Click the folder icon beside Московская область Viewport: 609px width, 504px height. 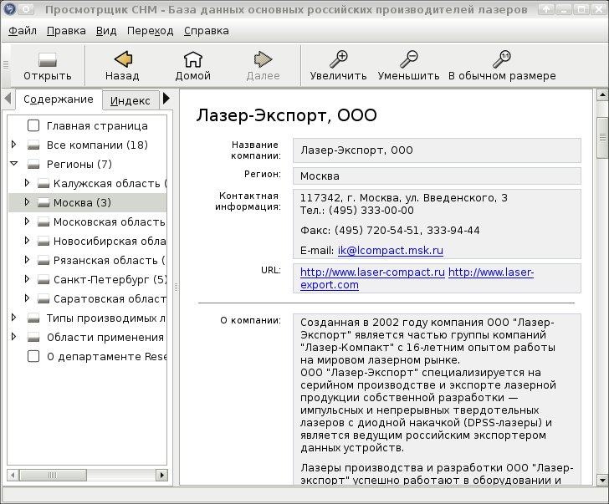(43, 222)
